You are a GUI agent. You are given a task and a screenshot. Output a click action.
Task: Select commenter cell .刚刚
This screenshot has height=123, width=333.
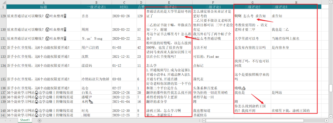pyautogui.click(x=96, y=115)
